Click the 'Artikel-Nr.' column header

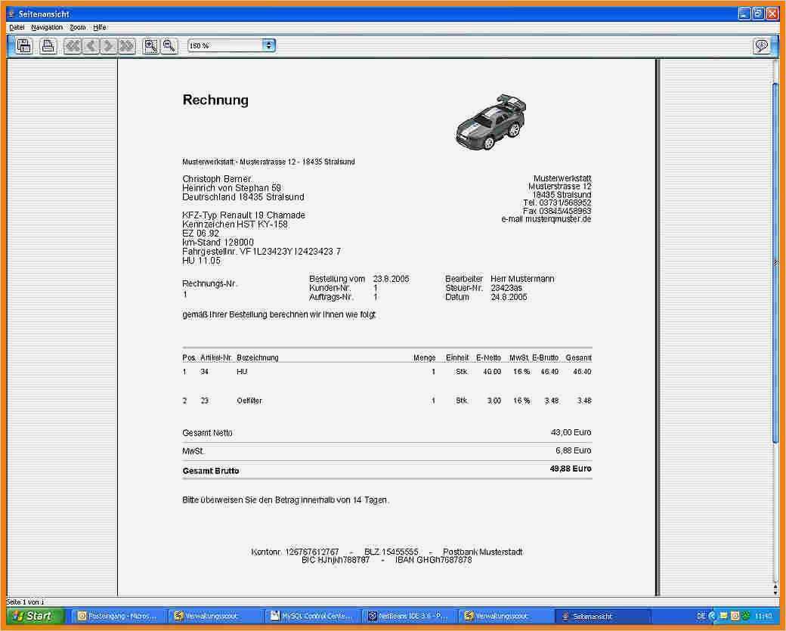(x=216, y=358)
